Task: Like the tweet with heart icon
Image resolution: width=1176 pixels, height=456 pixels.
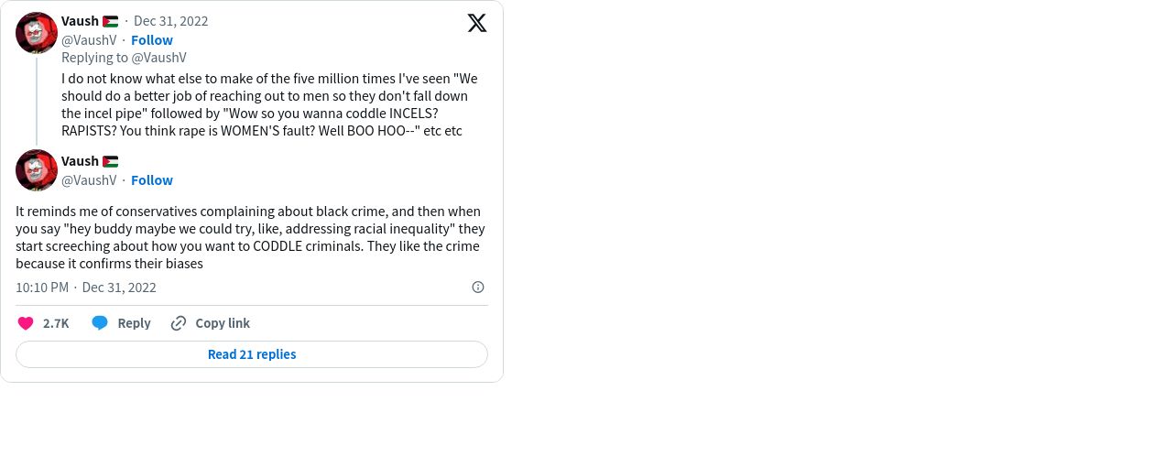Action: coord(26,323)
